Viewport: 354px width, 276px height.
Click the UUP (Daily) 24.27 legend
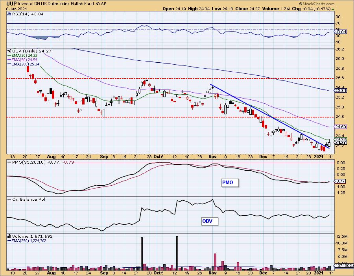click(x=32, y=51)
